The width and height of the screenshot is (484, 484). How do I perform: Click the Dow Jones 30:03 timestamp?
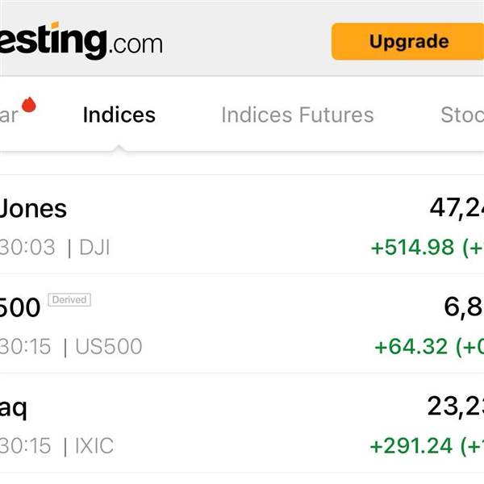27,247
